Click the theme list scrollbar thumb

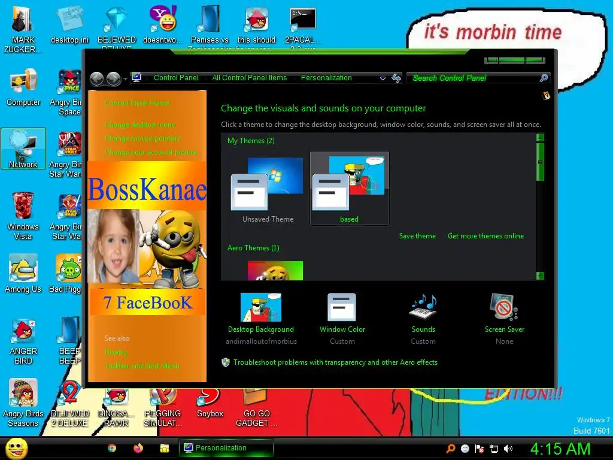coord(540,162)
